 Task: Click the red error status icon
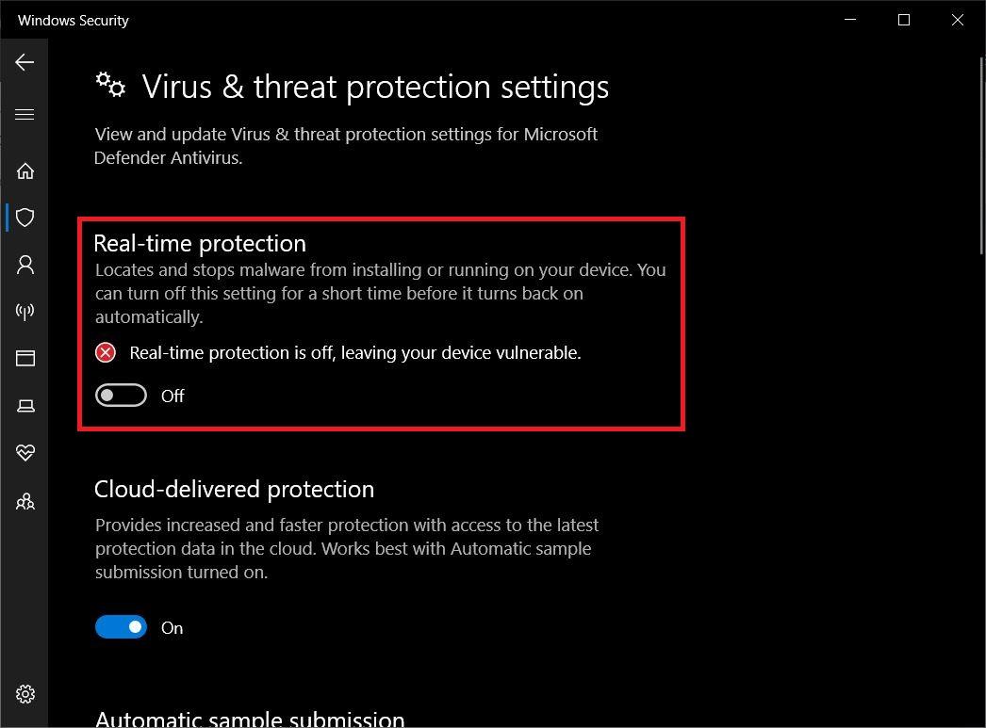pyautogui.click(x=106, y=352)
